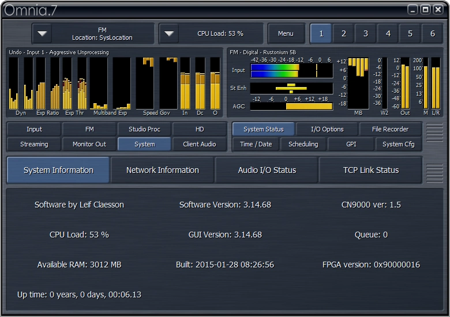
Task: Show the TCP Link Status page
Action: pos(371,170)
